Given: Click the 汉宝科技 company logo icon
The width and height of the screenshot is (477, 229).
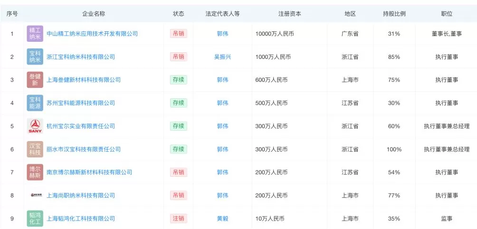Looking at the screenshot, I should pos(35,149).
